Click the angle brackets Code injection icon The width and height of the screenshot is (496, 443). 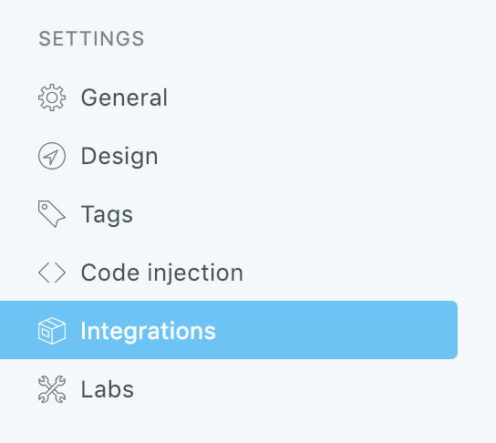point(52,273)
